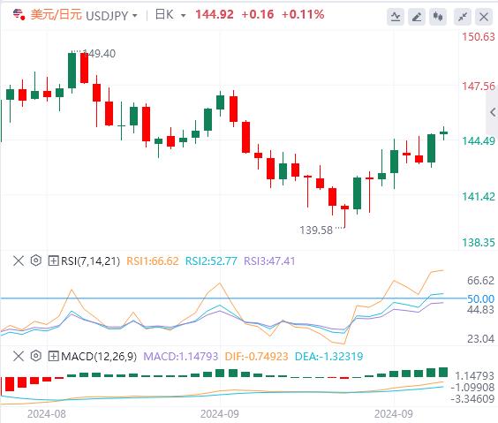Open MACD indicator settings gear
This screenshot has width=498, height=423.
click(x=36, y=356)
